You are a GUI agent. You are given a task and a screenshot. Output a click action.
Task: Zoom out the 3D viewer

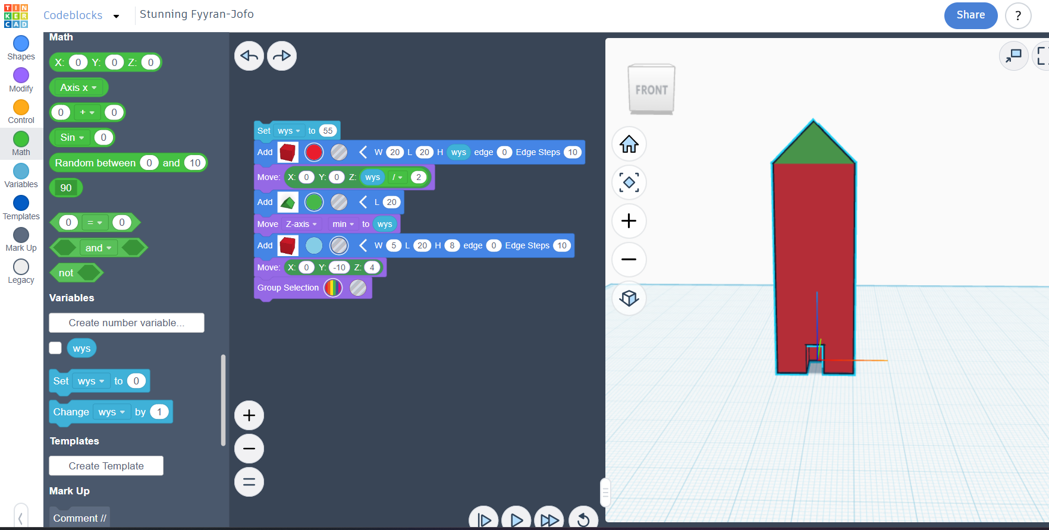pyautogui.click(x=629, y=260)
